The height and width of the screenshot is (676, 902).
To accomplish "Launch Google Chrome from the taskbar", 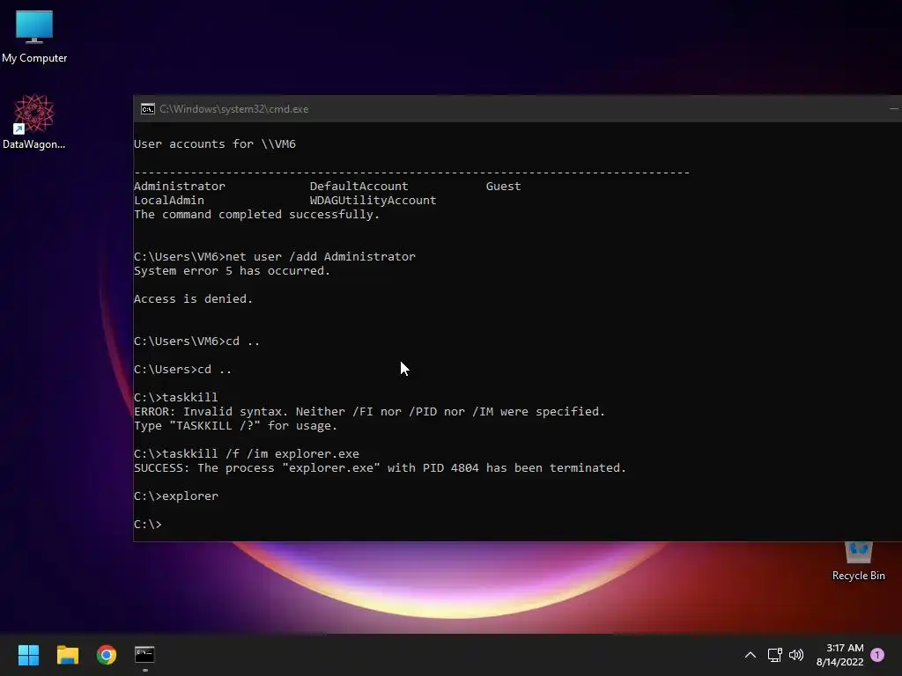I will click(x=107, y=655).
